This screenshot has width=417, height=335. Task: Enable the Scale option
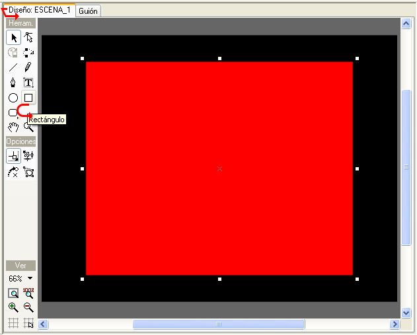point(14,156)
